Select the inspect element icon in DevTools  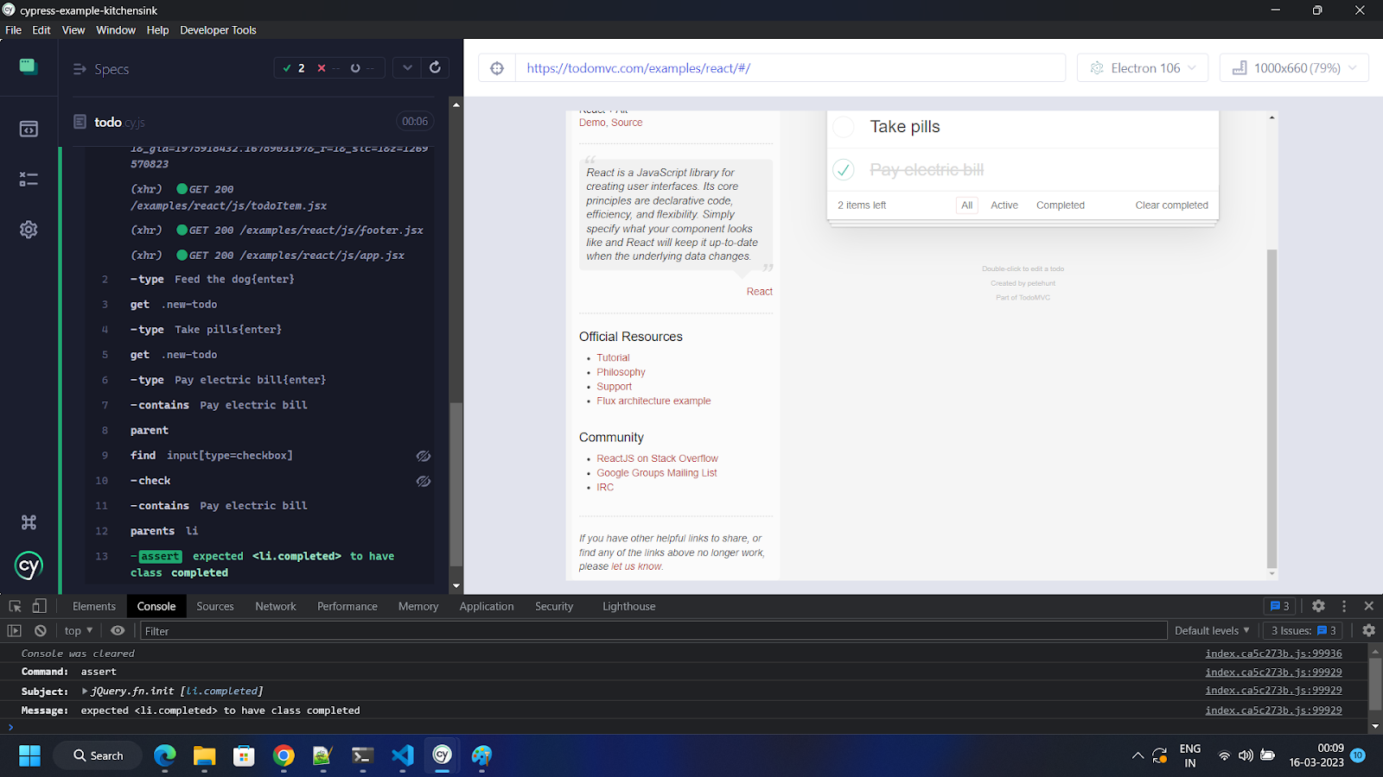point(15,606)
